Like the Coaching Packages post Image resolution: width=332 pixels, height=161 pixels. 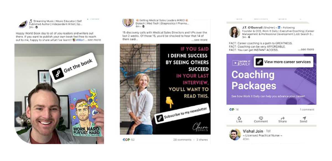pyautogui.click(x=239, y=119)
